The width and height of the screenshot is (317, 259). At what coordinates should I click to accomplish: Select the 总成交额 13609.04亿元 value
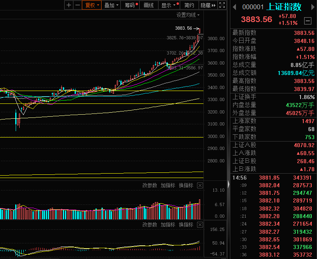point(296,73)
